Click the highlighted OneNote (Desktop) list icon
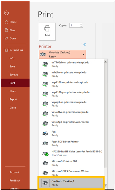 point(45,183)
